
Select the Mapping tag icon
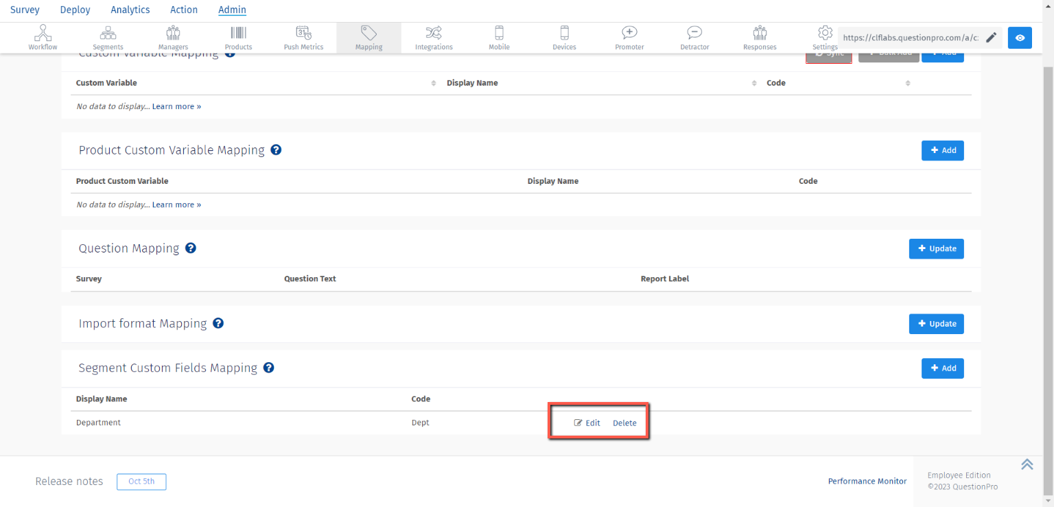[x=368, y=38]
